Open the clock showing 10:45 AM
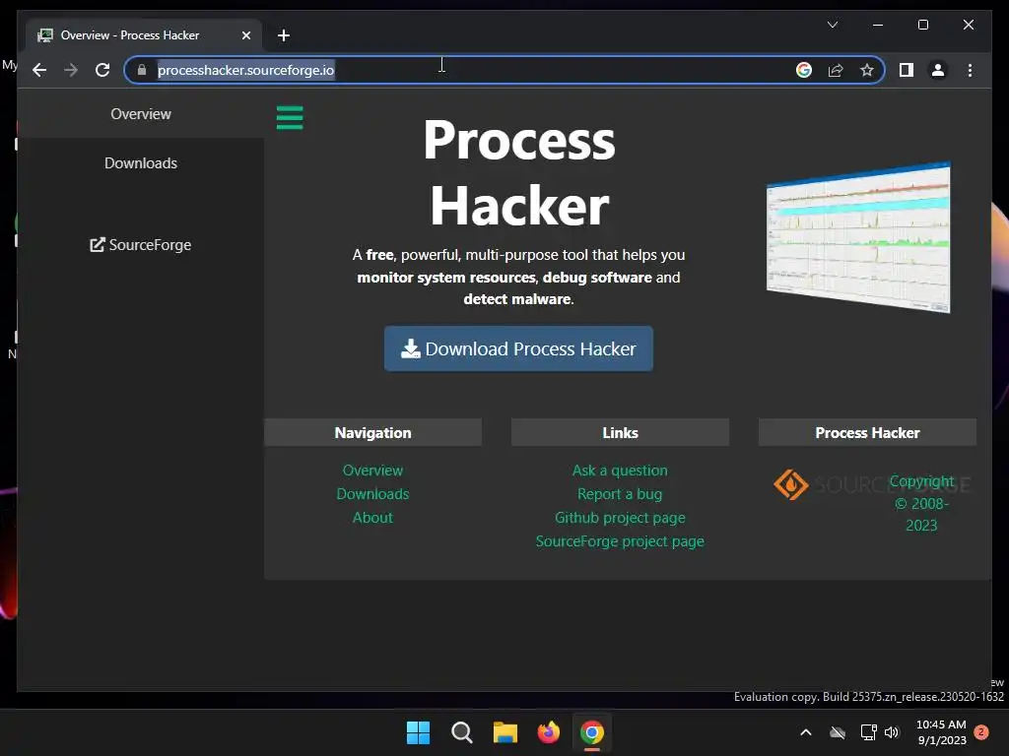 [941, 732]
